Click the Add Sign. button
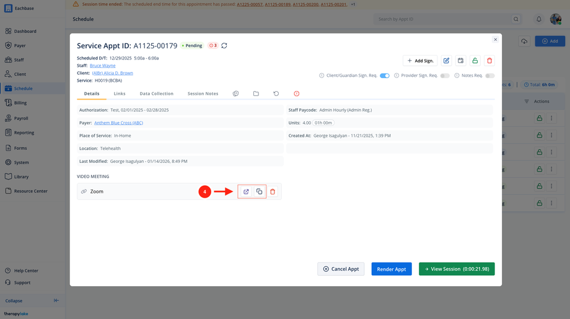Viewport: 570px width, 319px height. [x=420, y=61]
